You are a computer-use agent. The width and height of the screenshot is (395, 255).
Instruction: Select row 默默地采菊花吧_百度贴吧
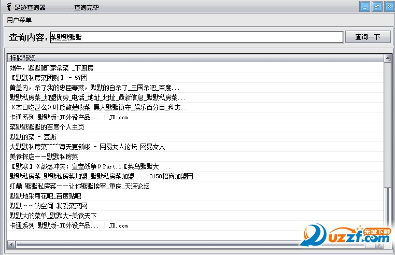(195, 196)
